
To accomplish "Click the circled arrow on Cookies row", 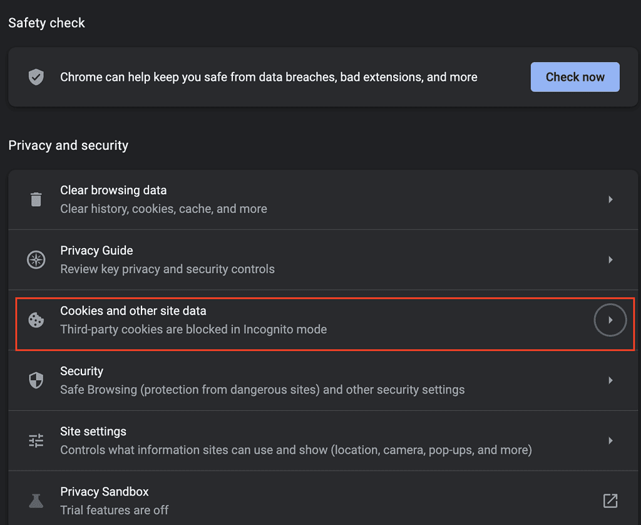I will coord(610,320).
